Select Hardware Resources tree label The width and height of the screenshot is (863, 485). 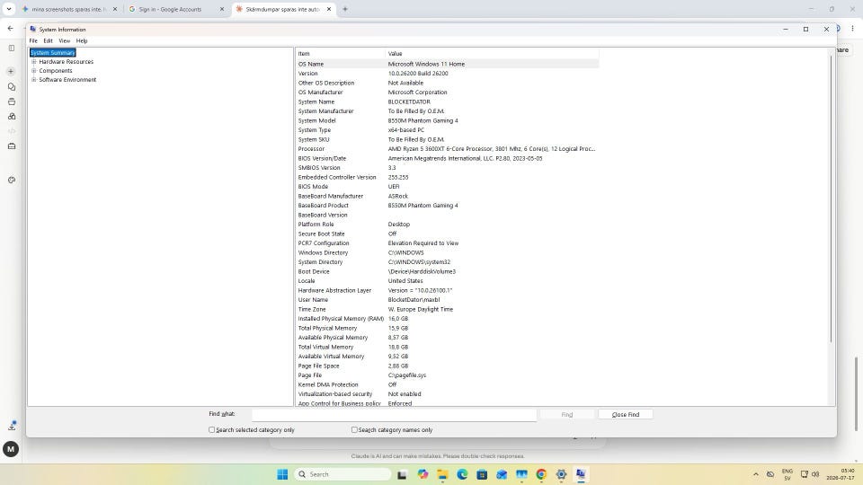pos(66,62)
